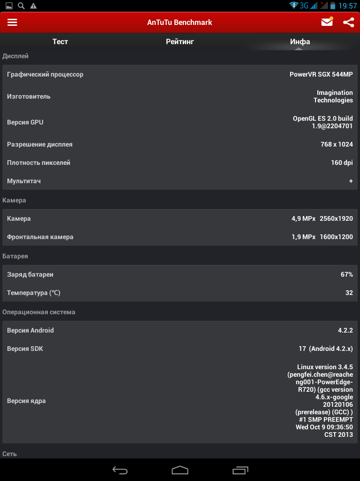360x481 pixels.
Task: Tap the battery icon in status bar
Action: tap(332, 6)
